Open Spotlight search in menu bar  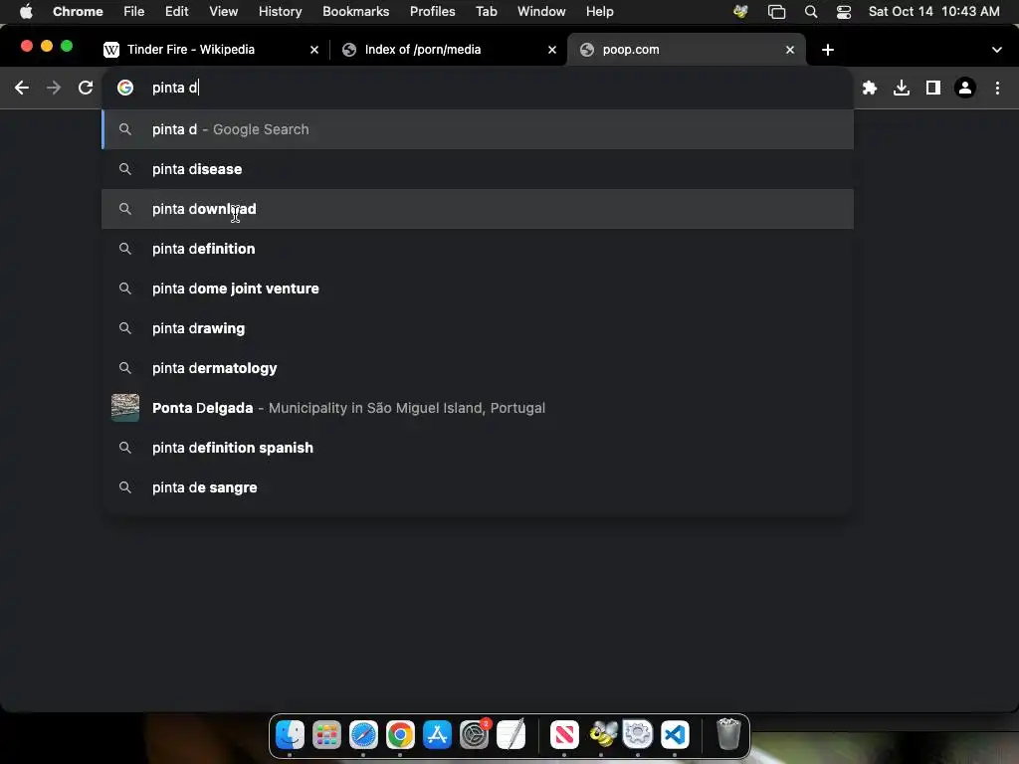click(x=810, y=12)
